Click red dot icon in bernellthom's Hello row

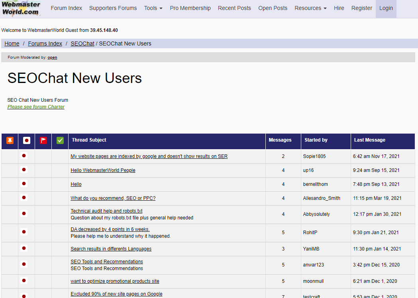coord(24,184)
